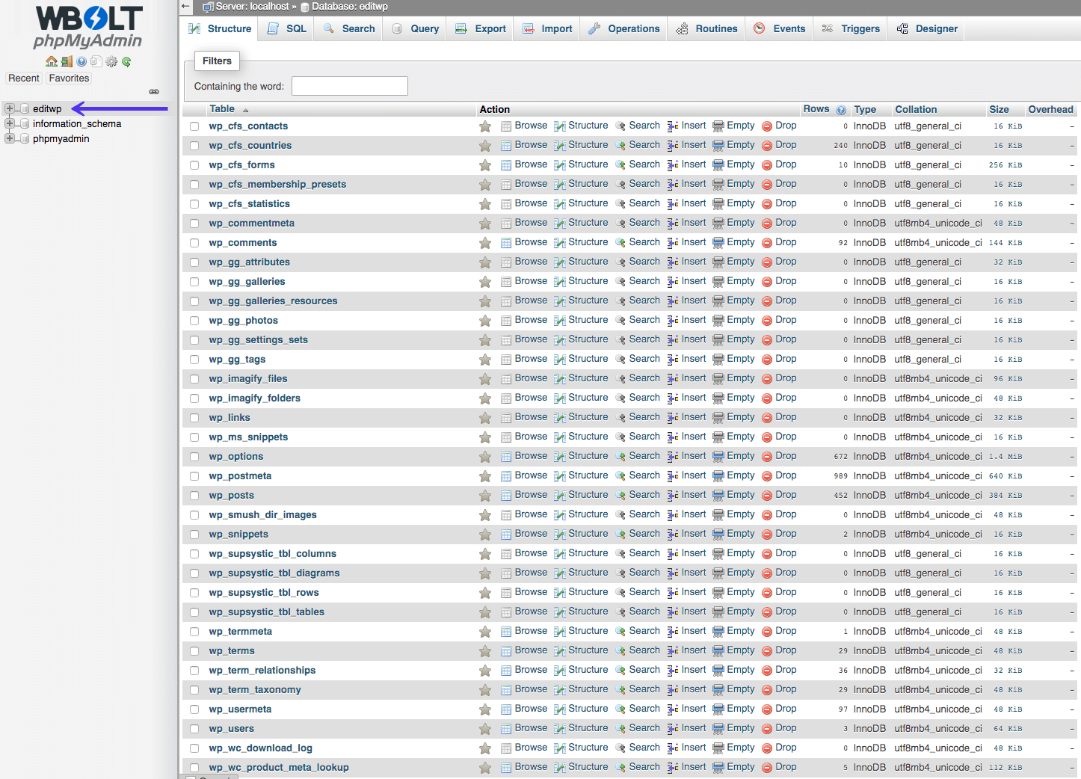Click the link chain icon in sidebar
Image resolution: width=1081 pixels, height=779 pixels.
(154, 91)
